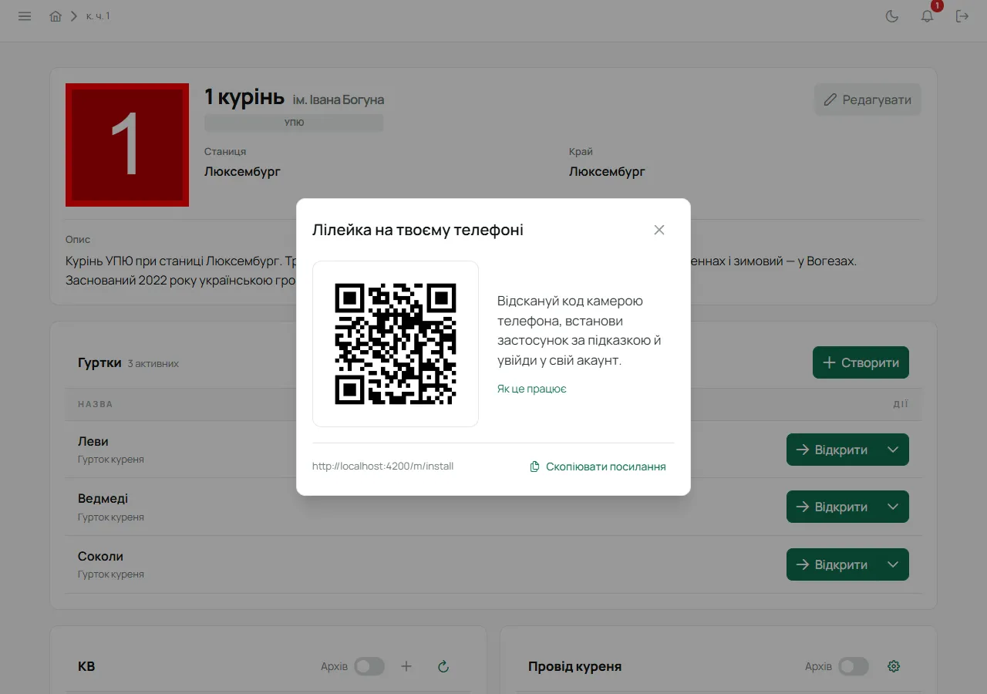Toggle dark mode moon icon
The height and width of the screenshot is (694, 987).
pos(892,16)
